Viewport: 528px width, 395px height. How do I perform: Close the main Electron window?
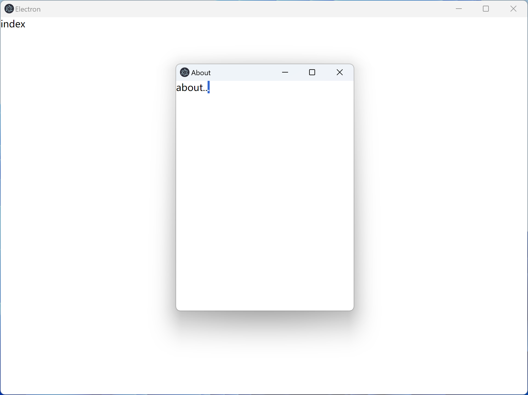click(x=513, y=9)
